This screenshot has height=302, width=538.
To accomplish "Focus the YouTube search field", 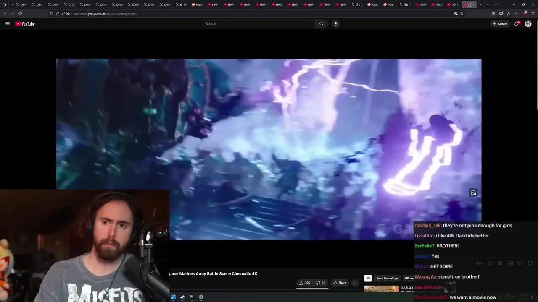I will pyautogui.click(x=258, y=24).
